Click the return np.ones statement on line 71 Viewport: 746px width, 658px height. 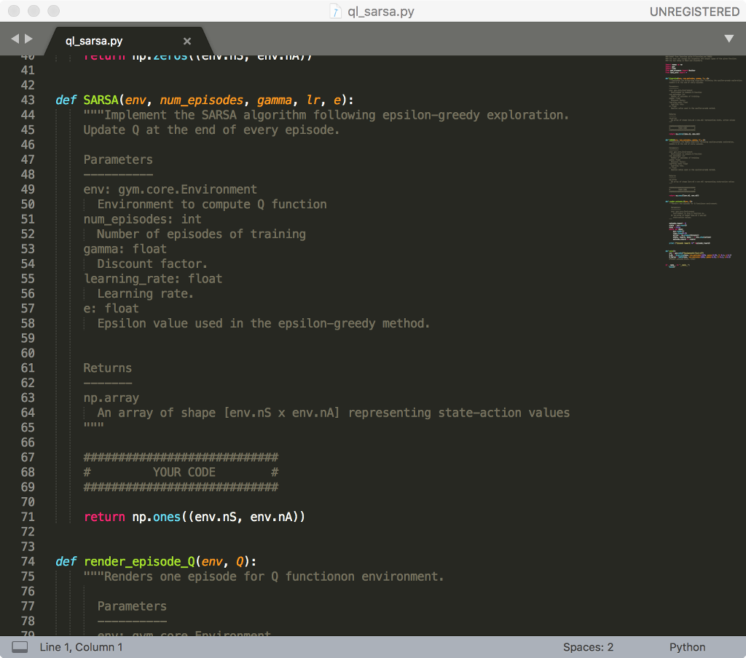(195, 517)
